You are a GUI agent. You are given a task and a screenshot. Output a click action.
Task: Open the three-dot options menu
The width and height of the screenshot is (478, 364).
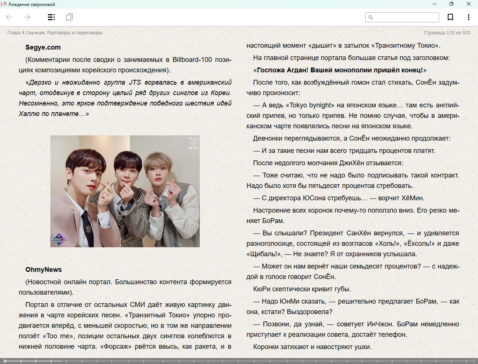pos(468,17)
